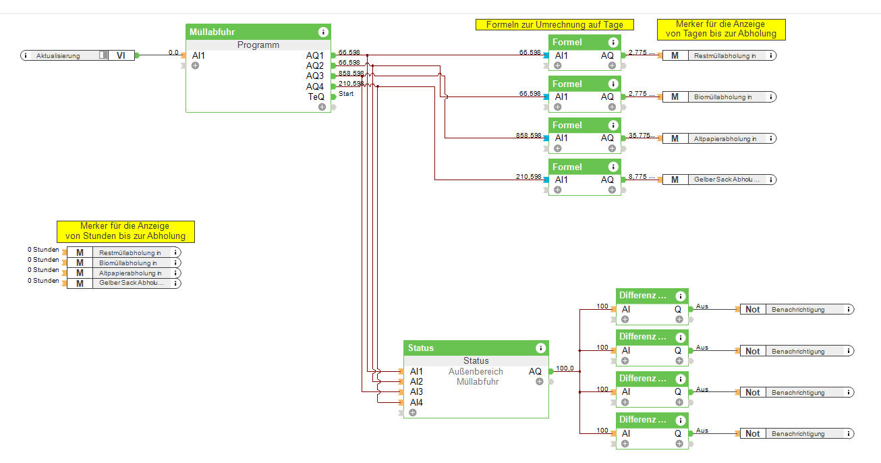
Task: Click plus icon below AI4 in Status block
Action: pos(413,412)
